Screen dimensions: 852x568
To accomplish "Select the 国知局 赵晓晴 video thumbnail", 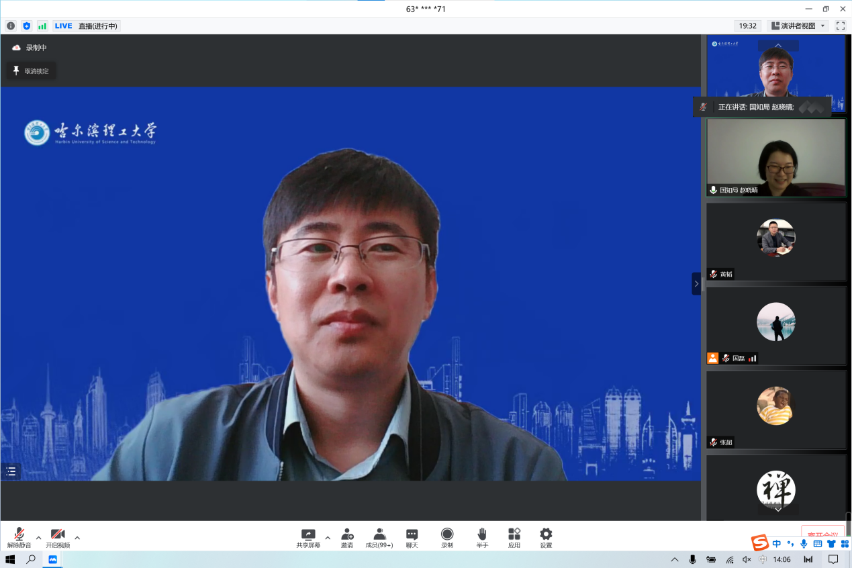I will [x=775, y=158].
